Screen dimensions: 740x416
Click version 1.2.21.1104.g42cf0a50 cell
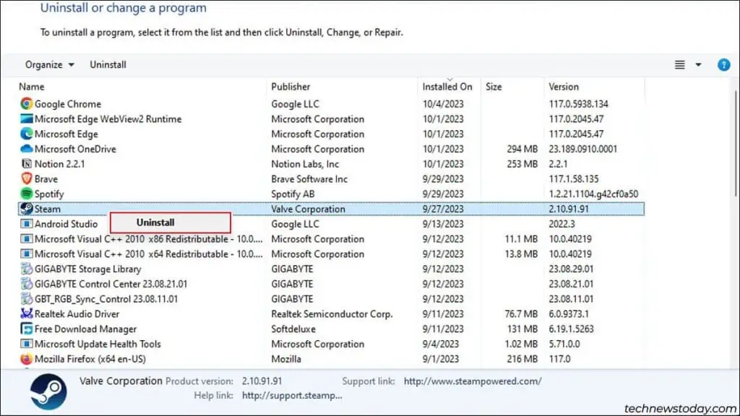tap(593, 194)
